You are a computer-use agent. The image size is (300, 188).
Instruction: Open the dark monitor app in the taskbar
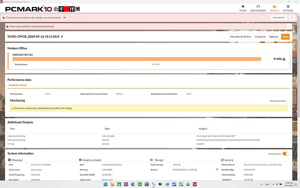[160, 185]
